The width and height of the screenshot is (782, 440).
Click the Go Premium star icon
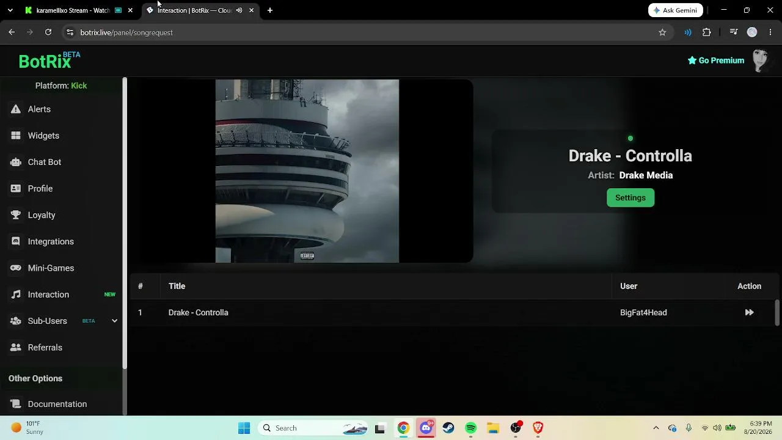[x=692, y=61]
